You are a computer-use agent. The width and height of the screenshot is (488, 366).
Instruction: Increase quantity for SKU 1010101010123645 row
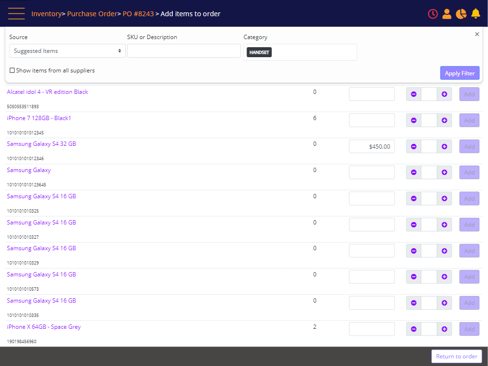pos(444,172)
